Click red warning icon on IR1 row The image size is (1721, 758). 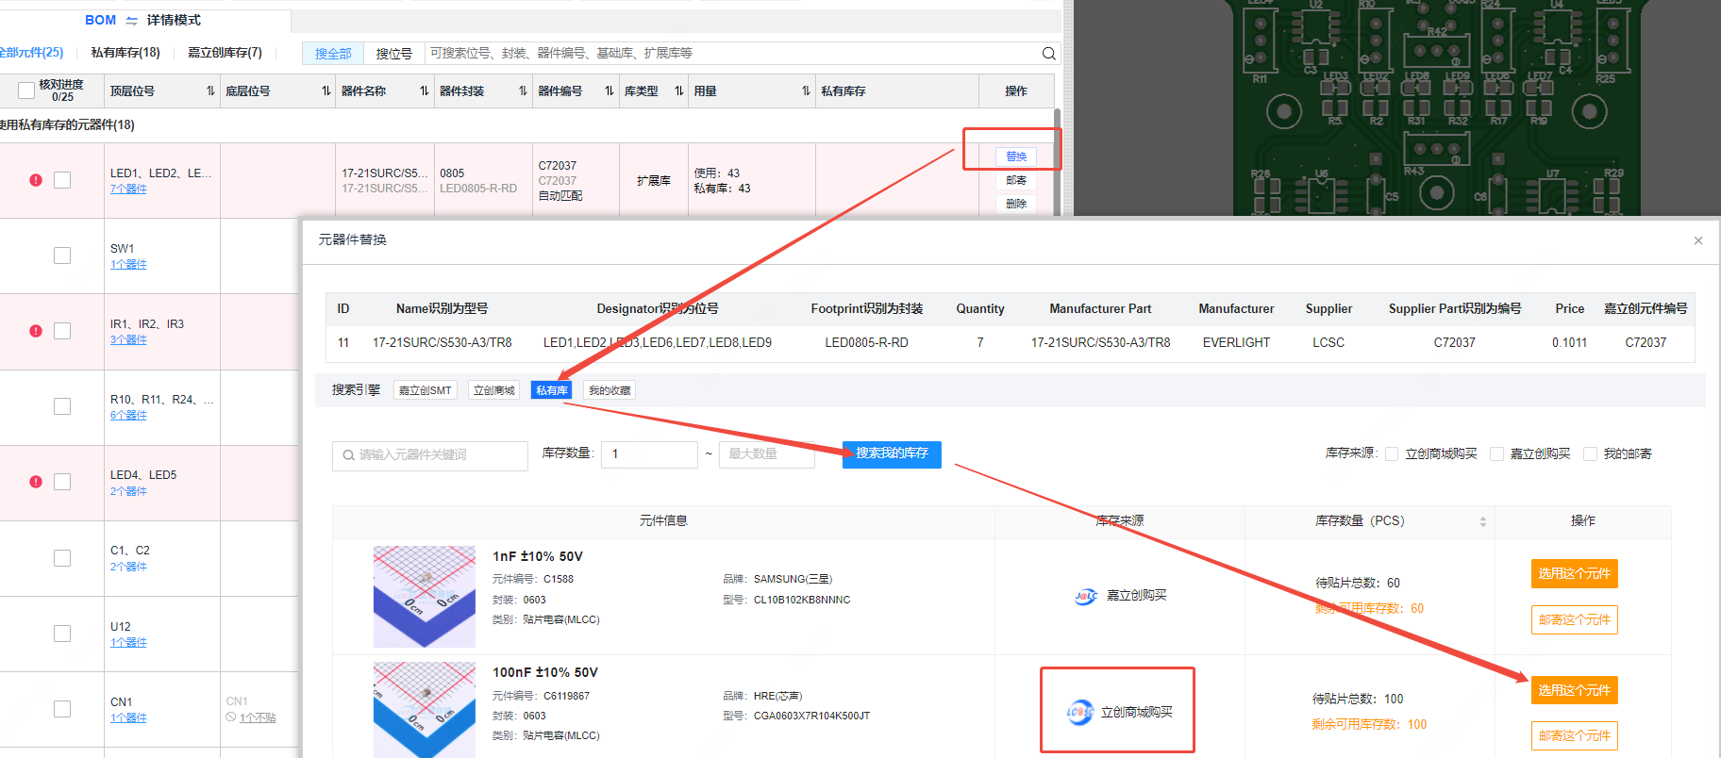pos(36,331)
